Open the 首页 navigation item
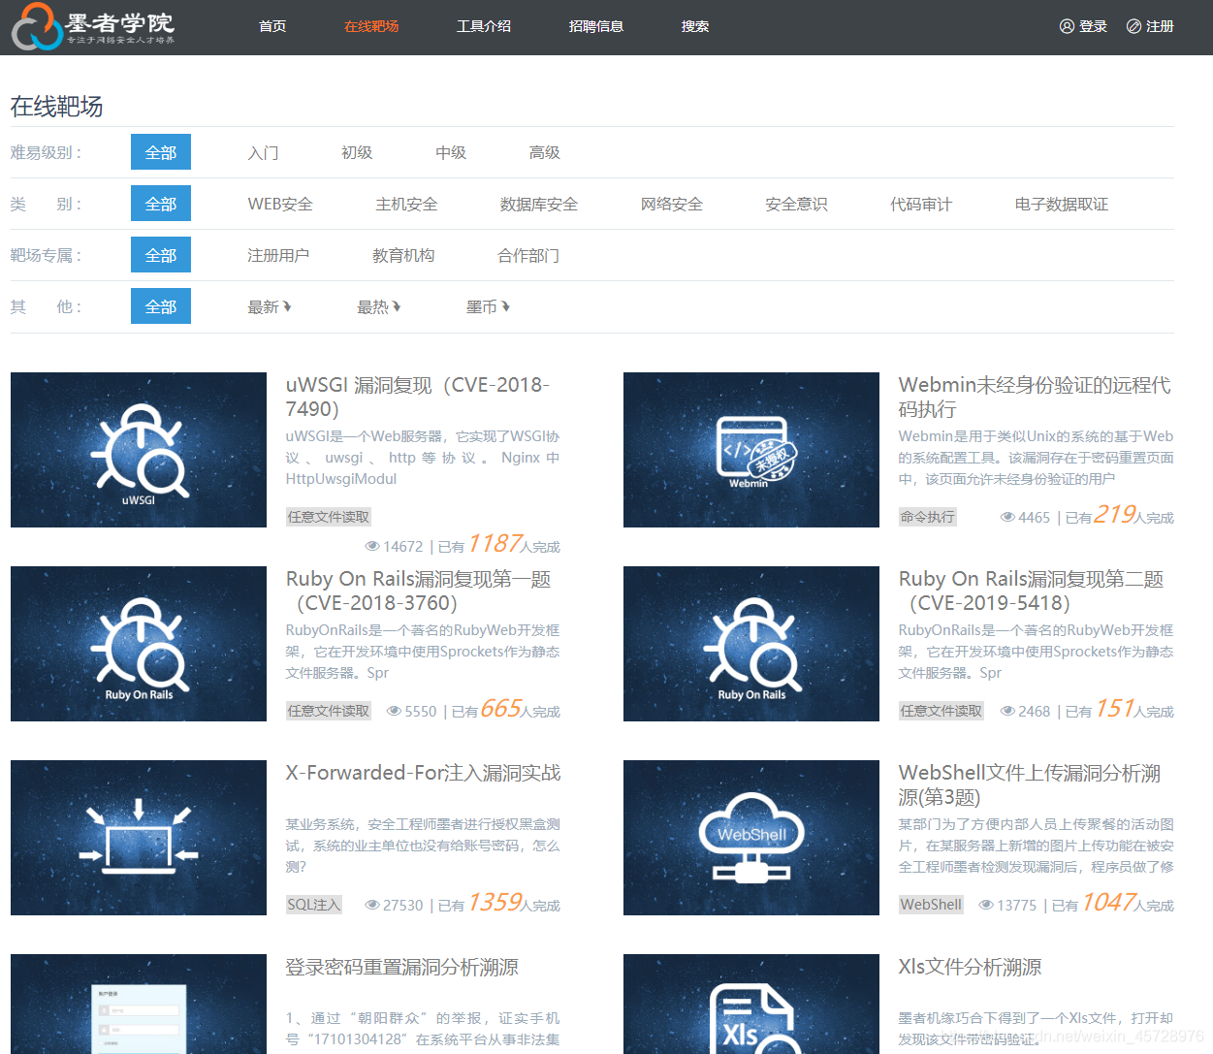Image resolution: width=1213 pixels, height=1054 pixels. pyautogui.click(x=272, y=26)
